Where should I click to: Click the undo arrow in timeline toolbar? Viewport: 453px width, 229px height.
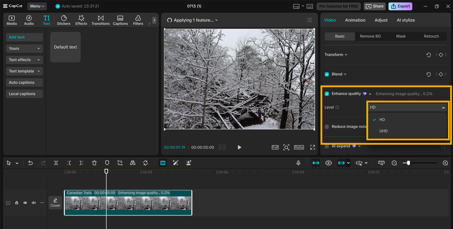(30, 163)
